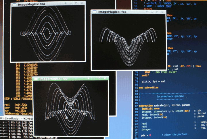The width and height of the screenshot is (207, 139).
Task: Click the 'tth@konrad' shell prompt line
Action: [18, 113]
